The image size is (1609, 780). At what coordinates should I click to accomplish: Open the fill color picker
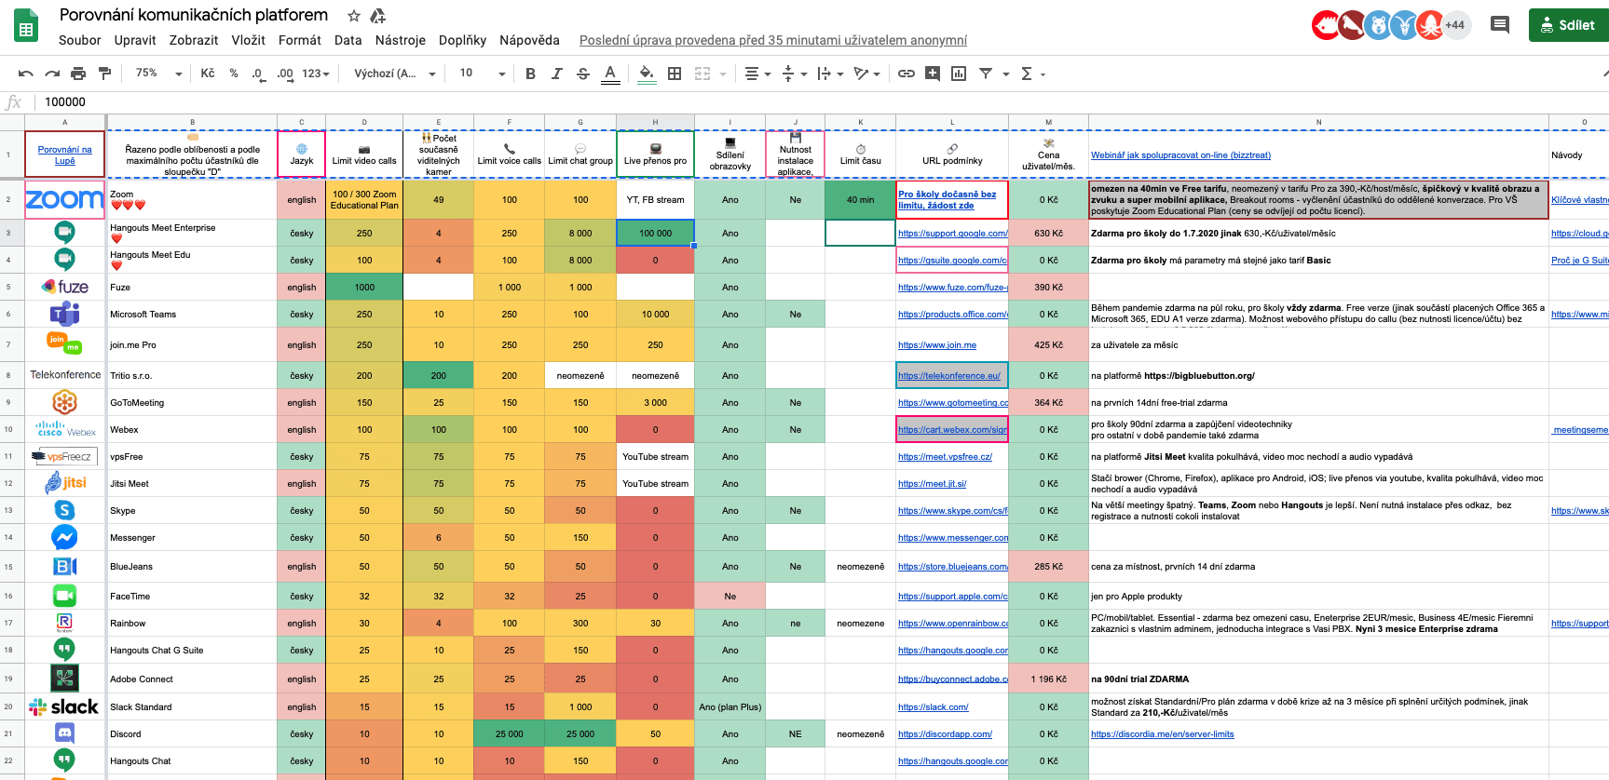(647, 74)
